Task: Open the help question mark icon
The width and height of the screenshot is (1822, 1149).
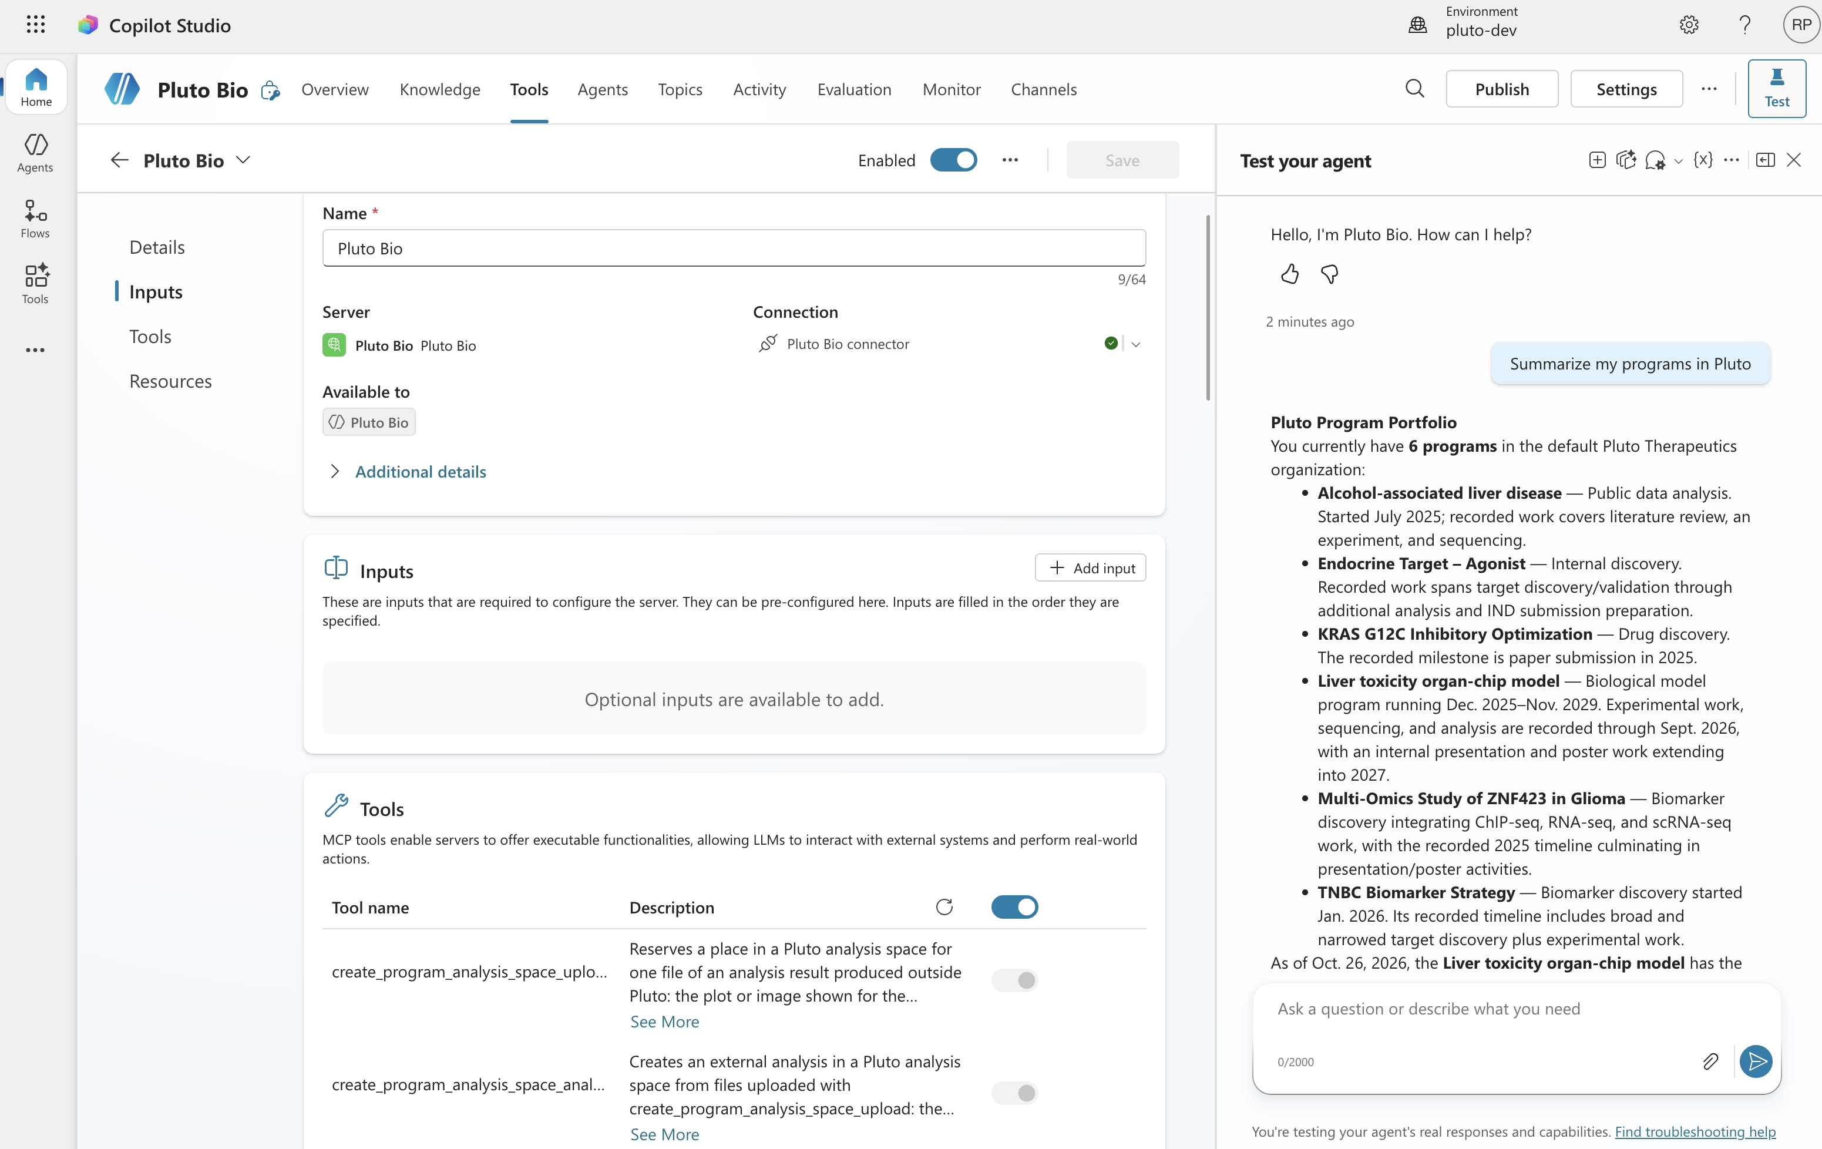Action: tap(1745, 25)
